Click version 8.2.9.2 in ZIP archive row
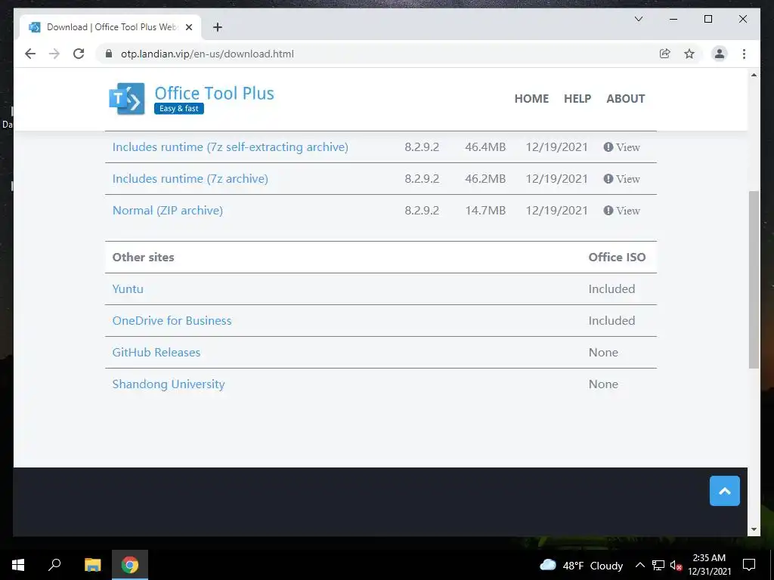 click(x=422, y=211)
